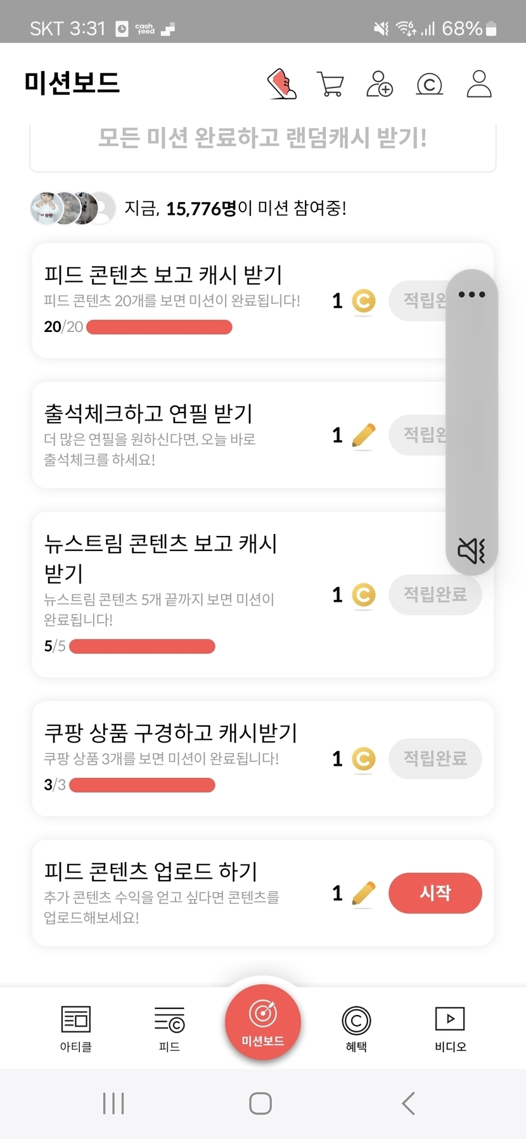Image resolution: width=526 pixels, height=1139 pixels.
Task: Click the 20/20 feed progress bar
Action: pos(159,327)
